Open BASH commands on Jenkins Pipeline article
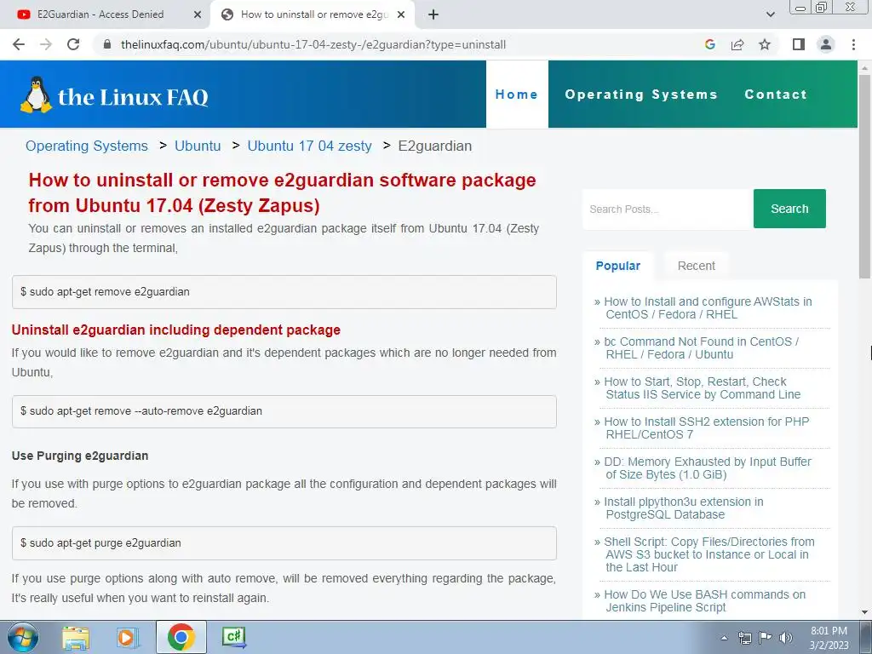Screen dimensions: 872x654 (704, 601)
